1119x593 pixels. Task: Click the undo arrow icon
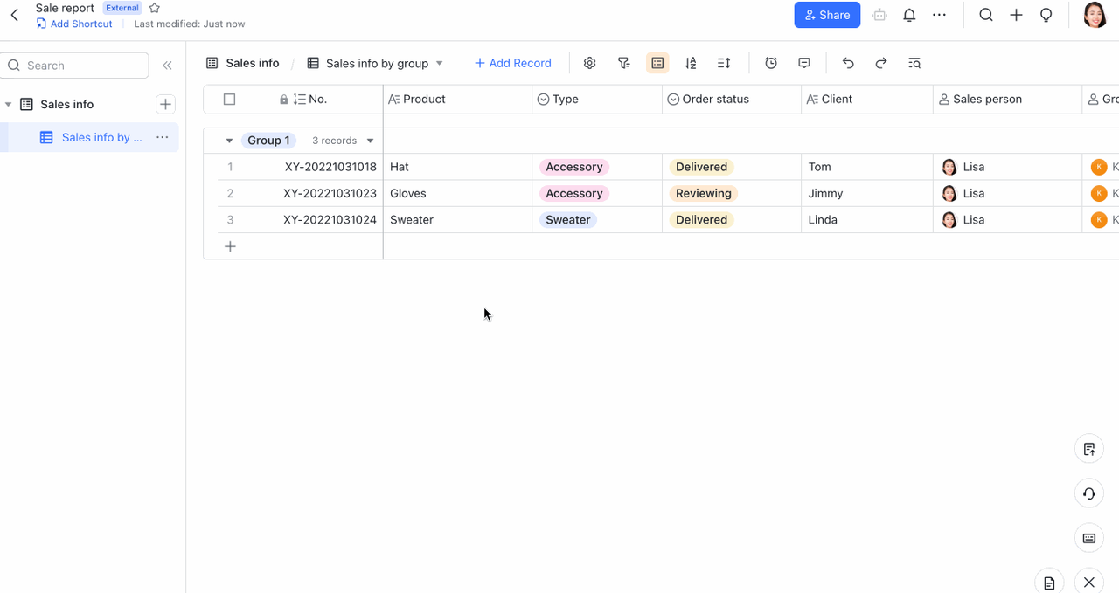(x=847, y=63)
